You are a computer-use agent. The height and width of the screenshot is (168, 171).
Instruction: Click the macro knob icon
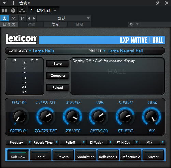tap(13, 10)
